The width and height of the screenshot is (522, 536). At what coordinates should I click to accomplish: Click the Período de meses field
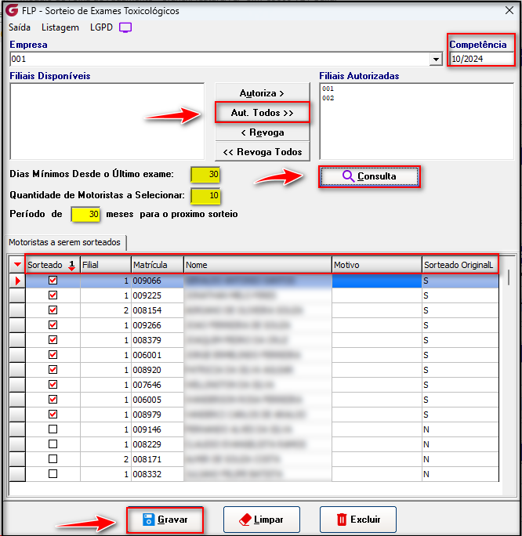pos(85,215)
